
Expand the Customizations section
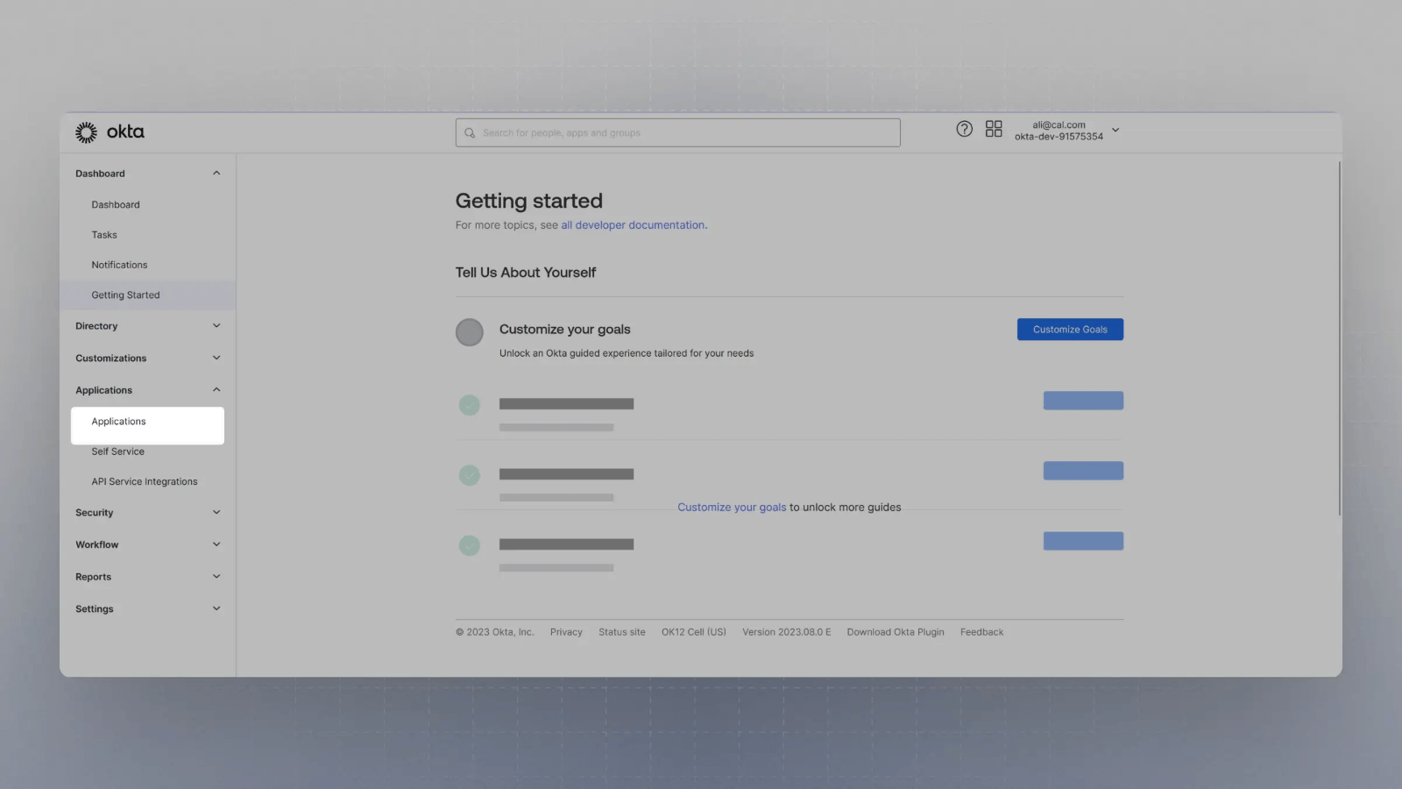147,359
